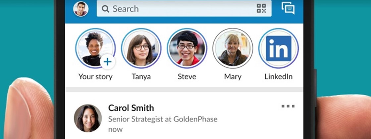The height and width of the screenshot is (139, 371).
Task: Open the messaging chat icon
Action: click(288, 8)
